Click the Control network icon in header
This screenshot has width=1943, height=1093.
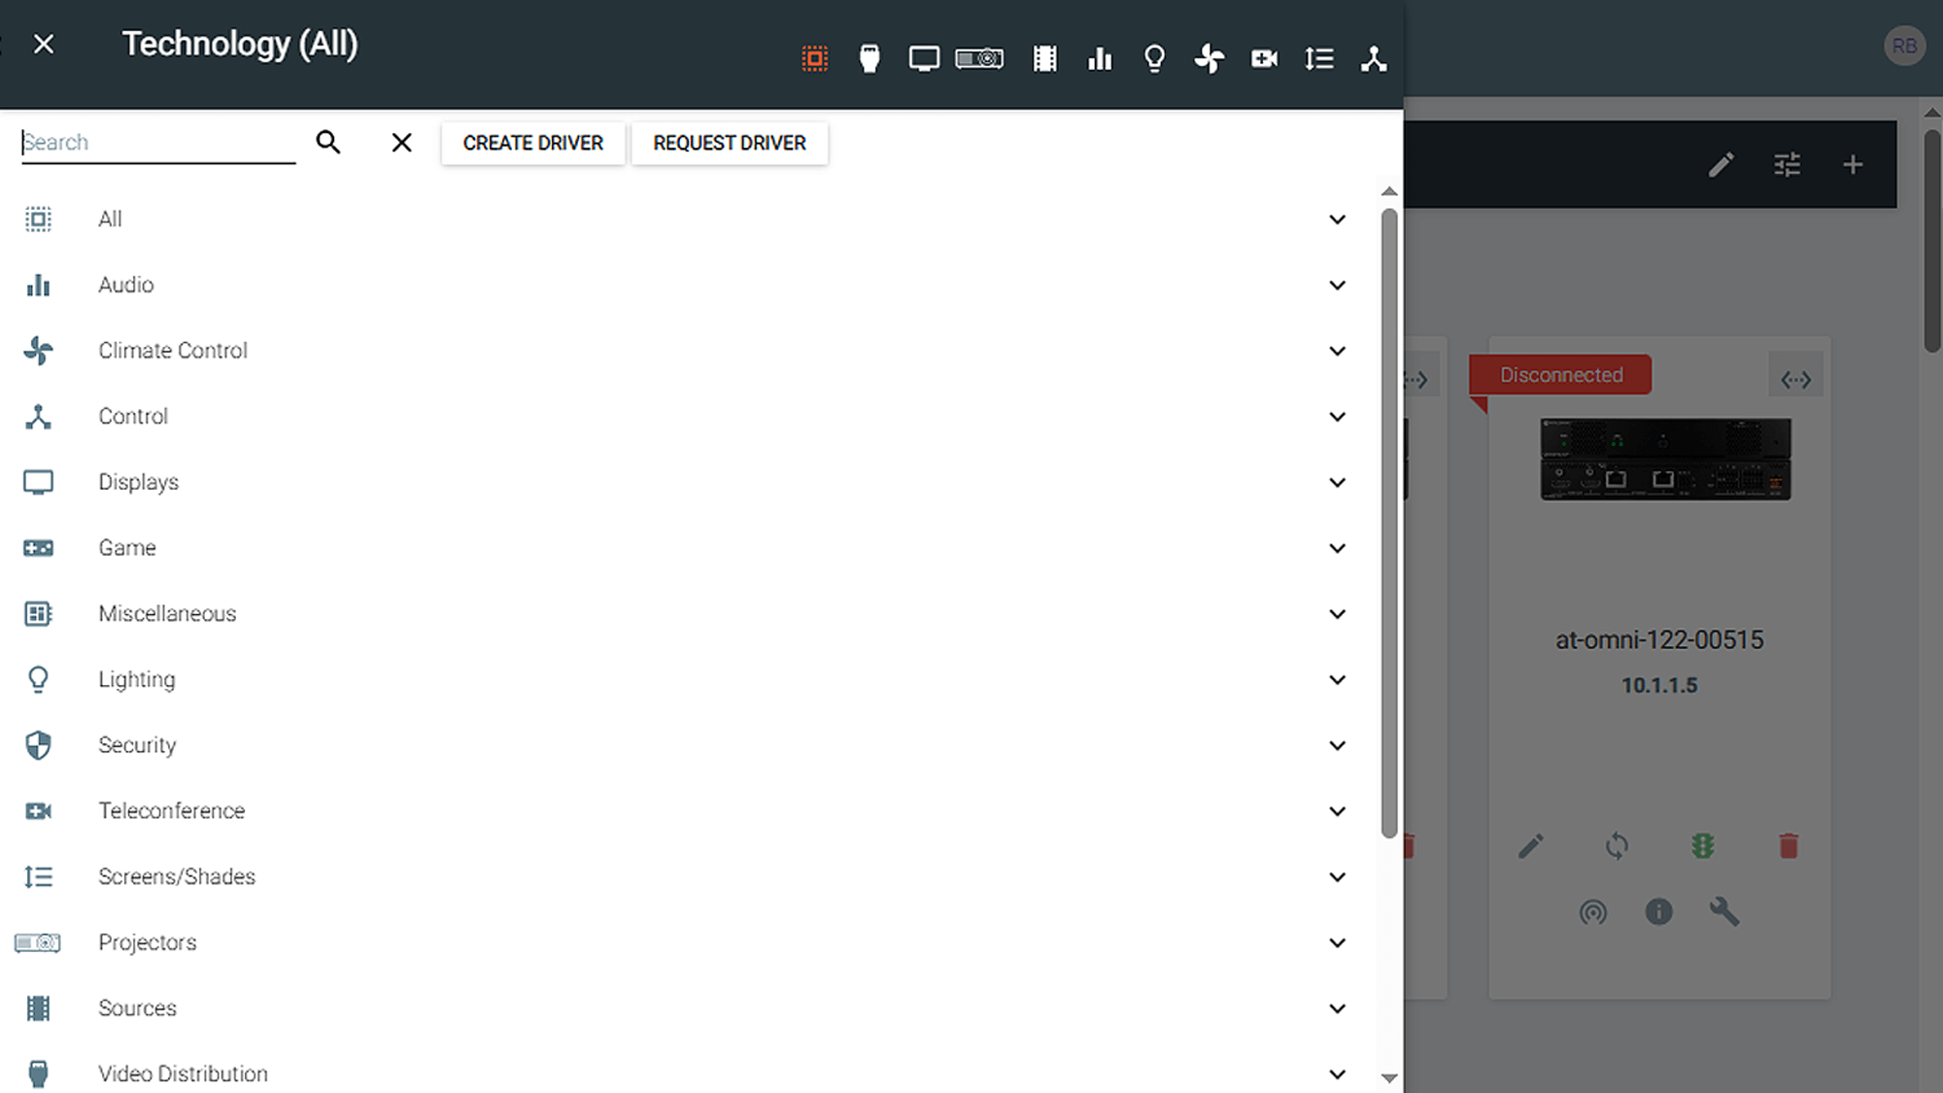pos(1373,58)
